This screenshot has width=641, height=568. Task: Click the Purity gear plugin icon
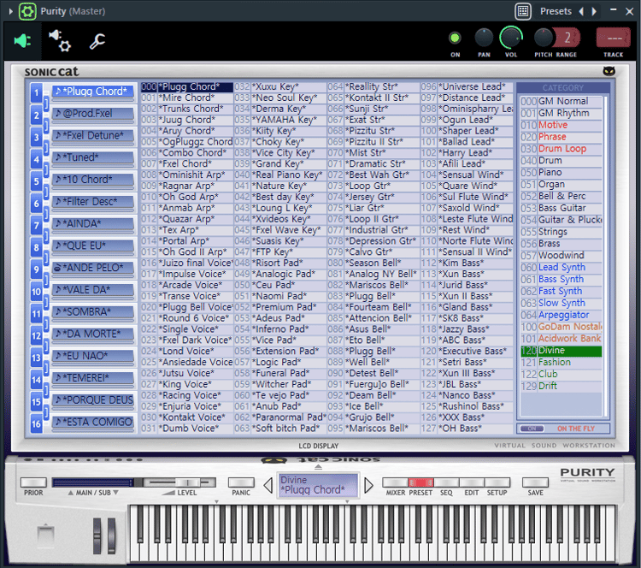27,11
